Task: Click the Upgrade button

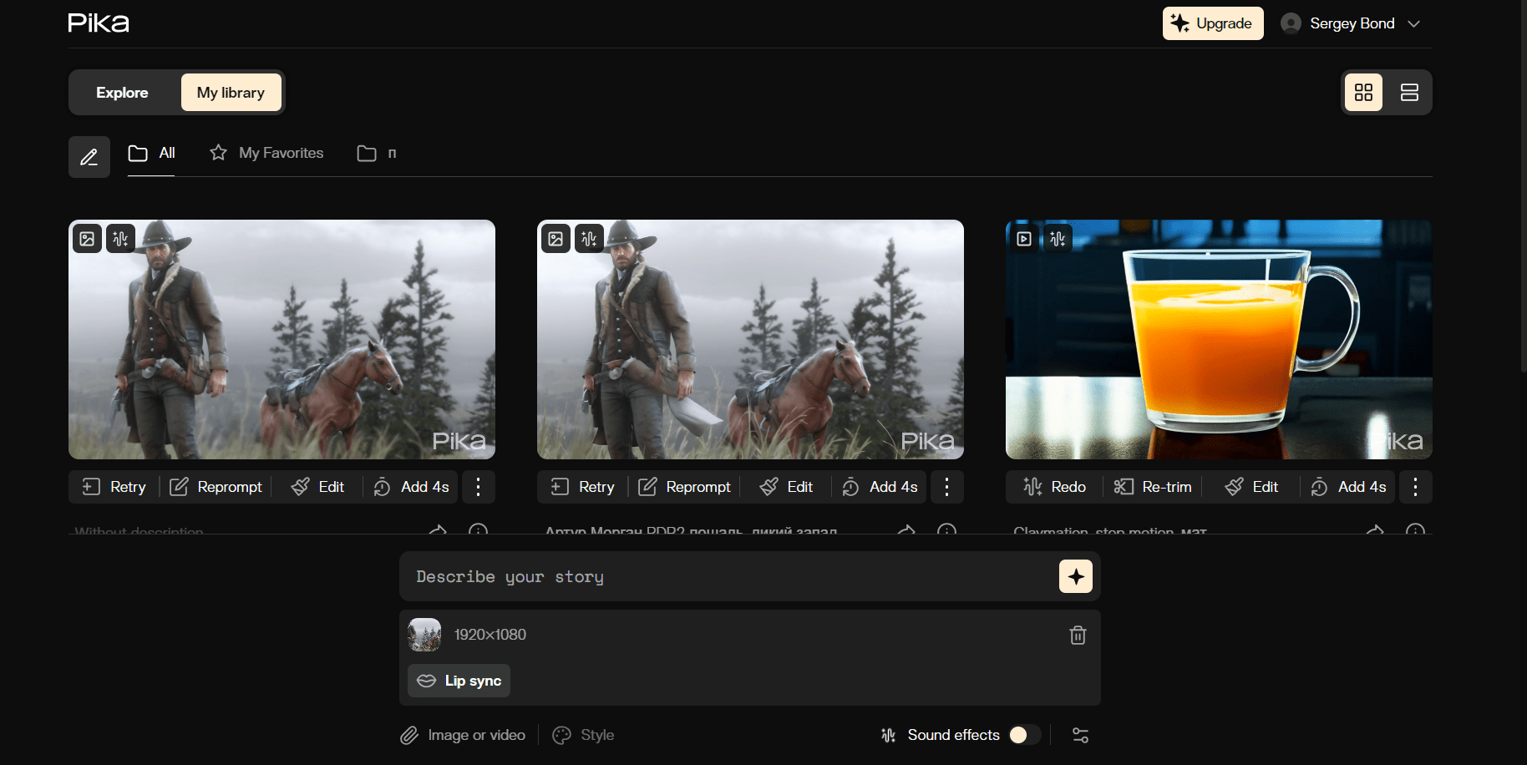Action: click(1213, 23)
